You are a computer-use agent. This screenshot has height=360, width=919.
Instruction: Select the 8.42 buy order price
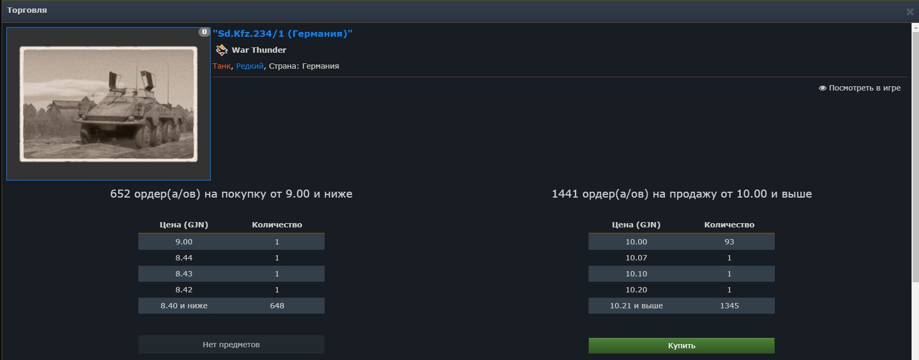184,290
